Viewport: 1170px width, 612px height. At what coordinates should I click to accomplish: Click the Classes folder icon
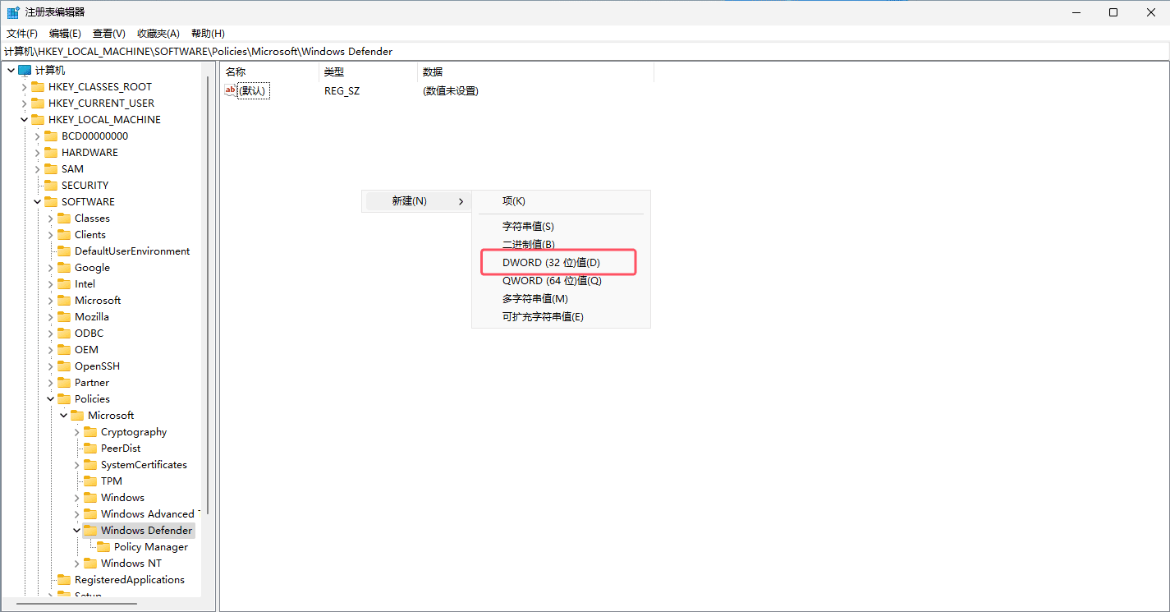[64, 219]
